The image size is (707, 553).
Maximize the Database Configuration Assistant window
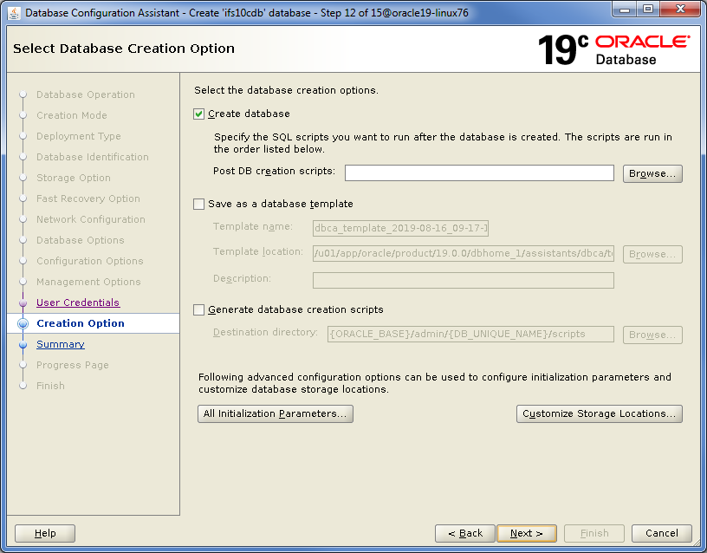pos(648,10)
